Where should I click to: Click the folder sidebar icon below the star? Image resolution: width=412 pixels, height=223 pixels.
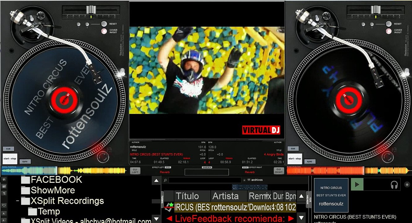point(4,186)
